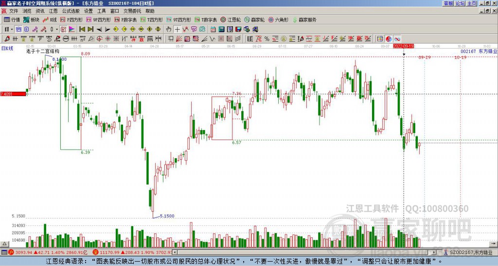Open the P数字表 tool
Screen dimensions: 498x266
(125, 19)
